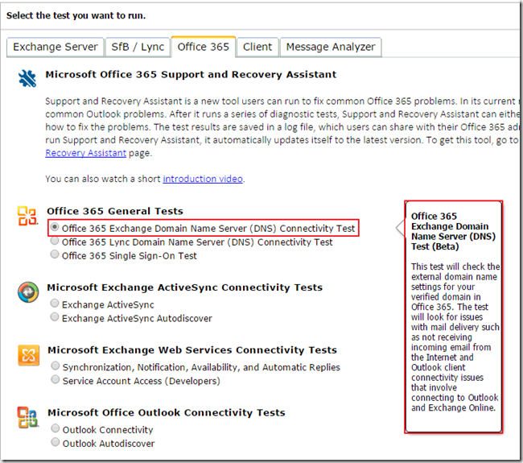This screenshot has width=523, height=463.
Task: Click the Office 365 General Tests icon
Action: coord(27,216)
